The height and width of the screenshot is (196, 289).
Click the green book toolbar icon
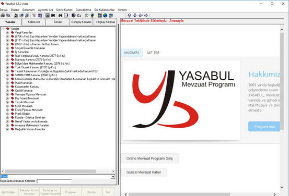point(86,16)
